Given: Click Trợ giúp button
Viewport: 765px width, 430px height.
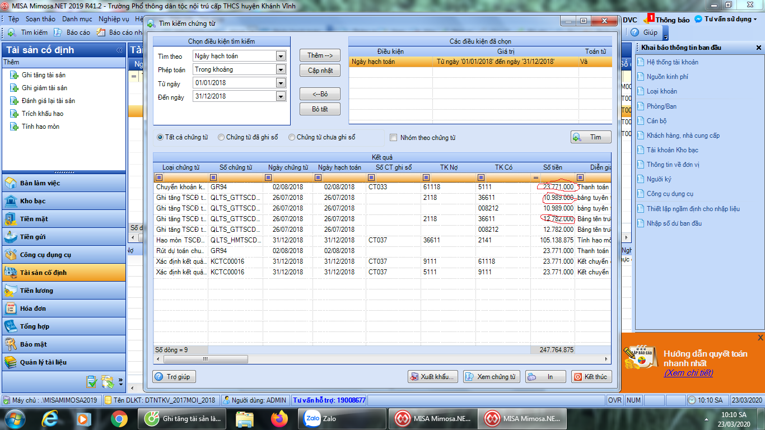Looking at the screenshot, I should point(174,377).
